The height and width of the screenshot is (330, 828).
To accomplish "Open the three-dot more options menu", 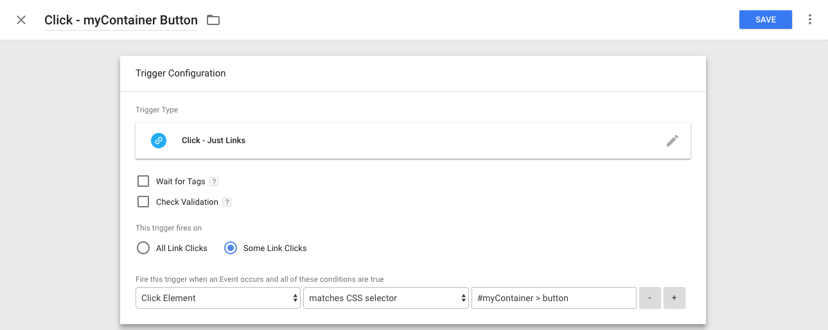I will [x=810, y=20].
